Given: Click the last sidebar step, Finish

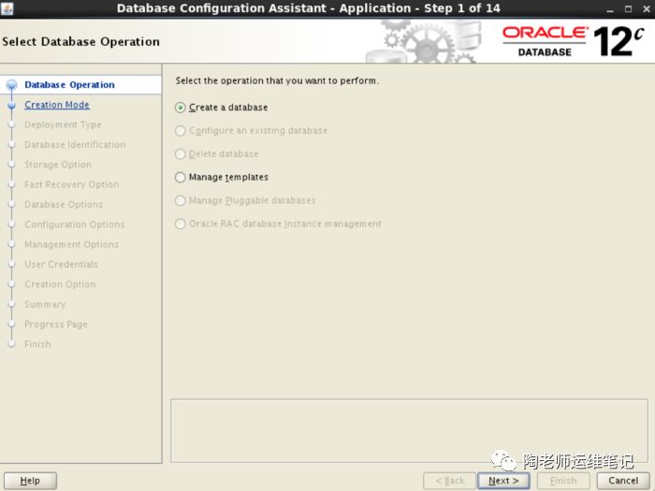Looking at the screenshot, I should [37, 344].
